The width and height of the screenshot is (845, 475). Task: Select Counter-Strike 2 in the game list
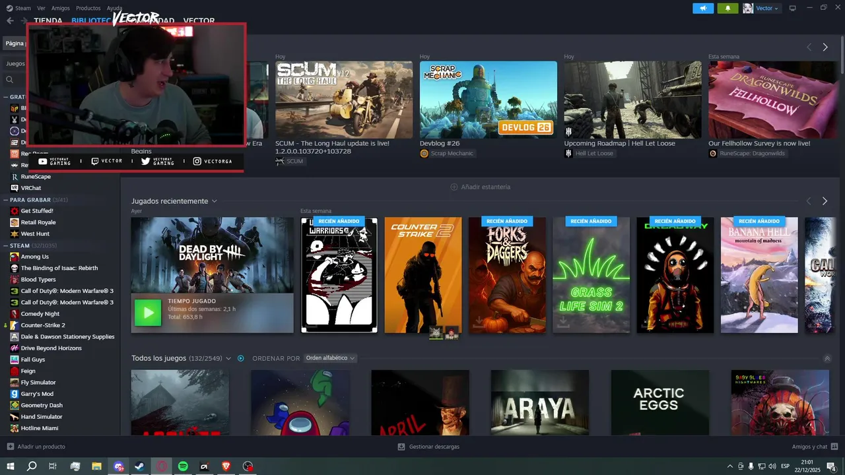[43, 325]
